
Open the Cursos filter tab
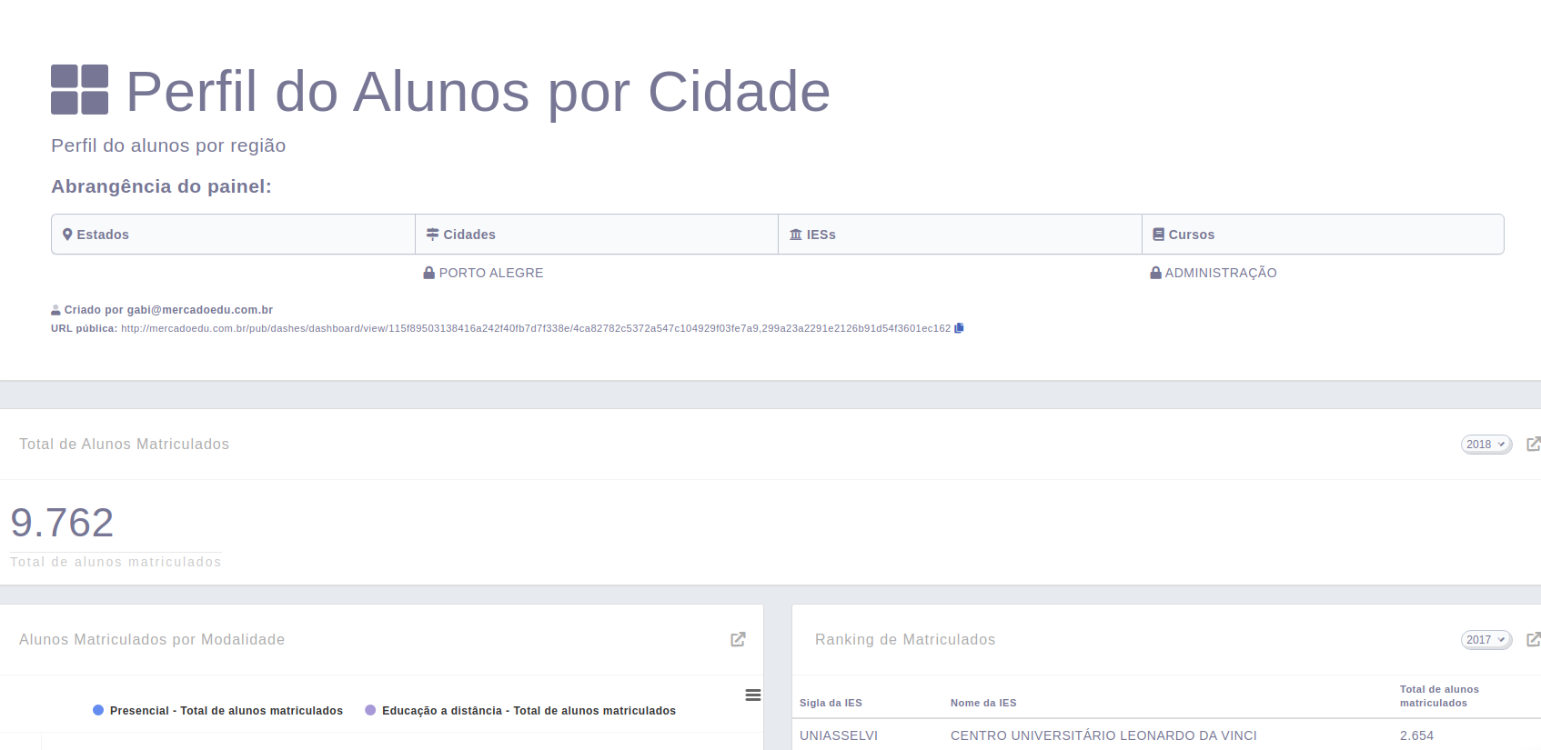[x=1323, y=235]
